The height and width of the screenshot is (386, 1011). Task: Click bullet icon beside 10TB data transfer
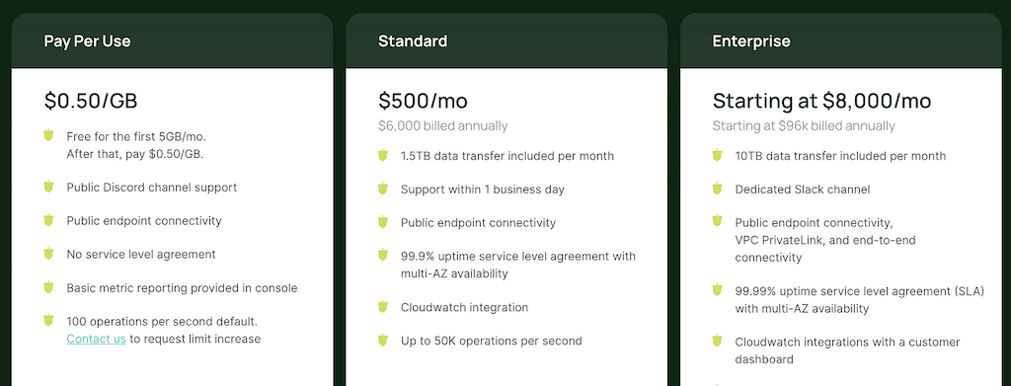[717, 155]
